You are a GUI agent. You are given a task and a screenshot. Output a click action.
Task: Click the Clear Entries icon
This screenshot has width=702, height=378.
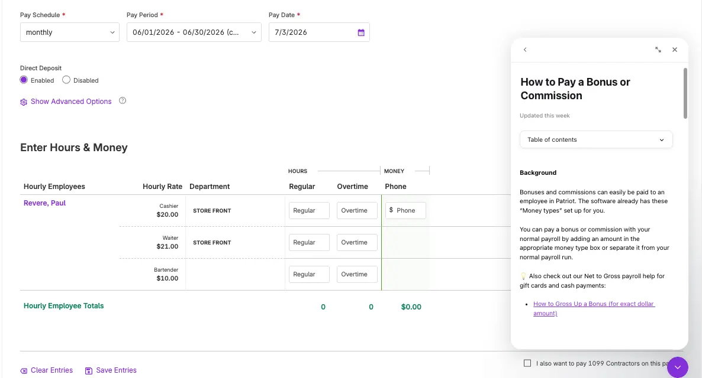(24, 371)
